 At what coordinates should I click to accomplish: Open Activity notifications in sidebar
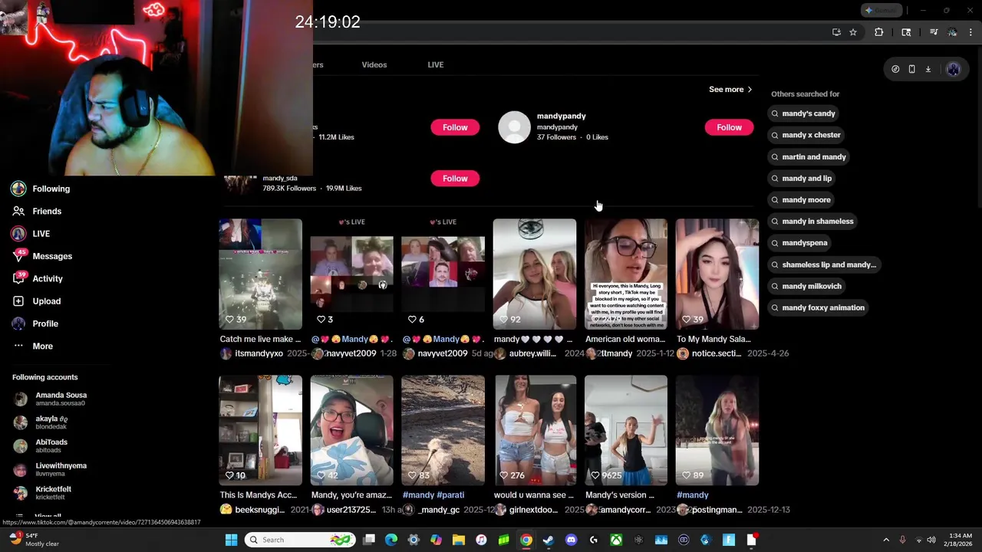pyautogui.click(x=38, y=278)
